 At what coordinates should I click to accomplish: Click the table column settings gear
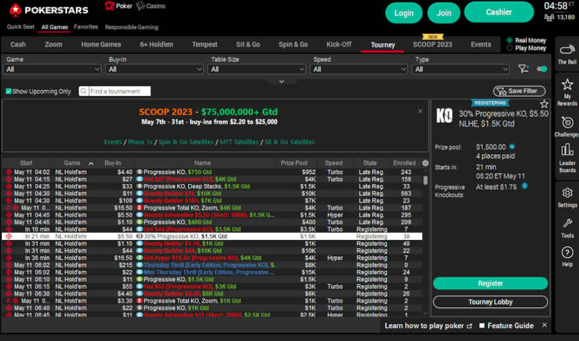pyautogui.click(x=425, y=163)
